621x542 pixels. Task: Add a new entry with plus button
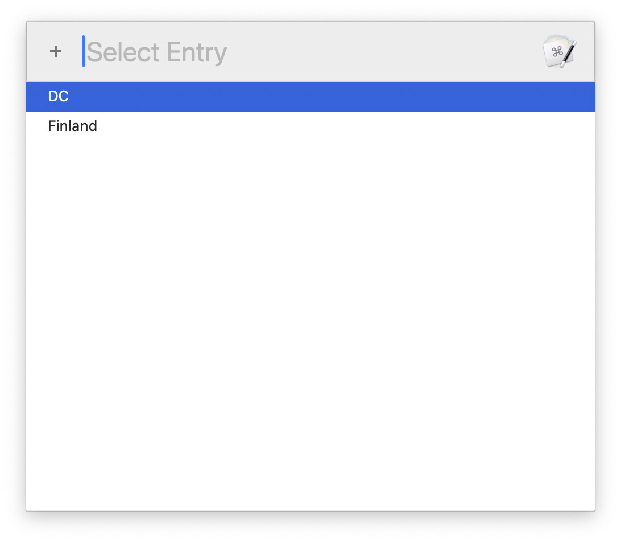point(56,52)
